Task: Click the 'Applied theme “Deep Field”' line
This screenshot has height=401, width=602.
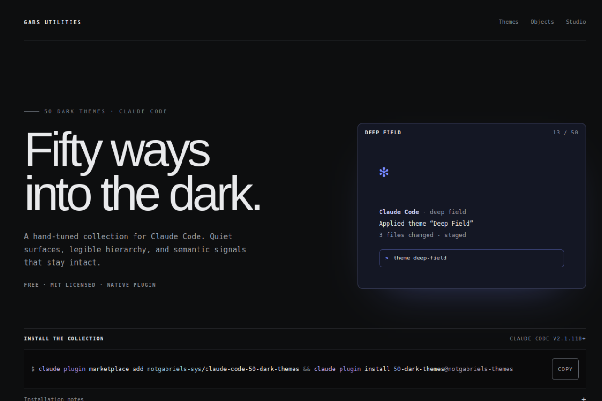Action: click(426, 223)
